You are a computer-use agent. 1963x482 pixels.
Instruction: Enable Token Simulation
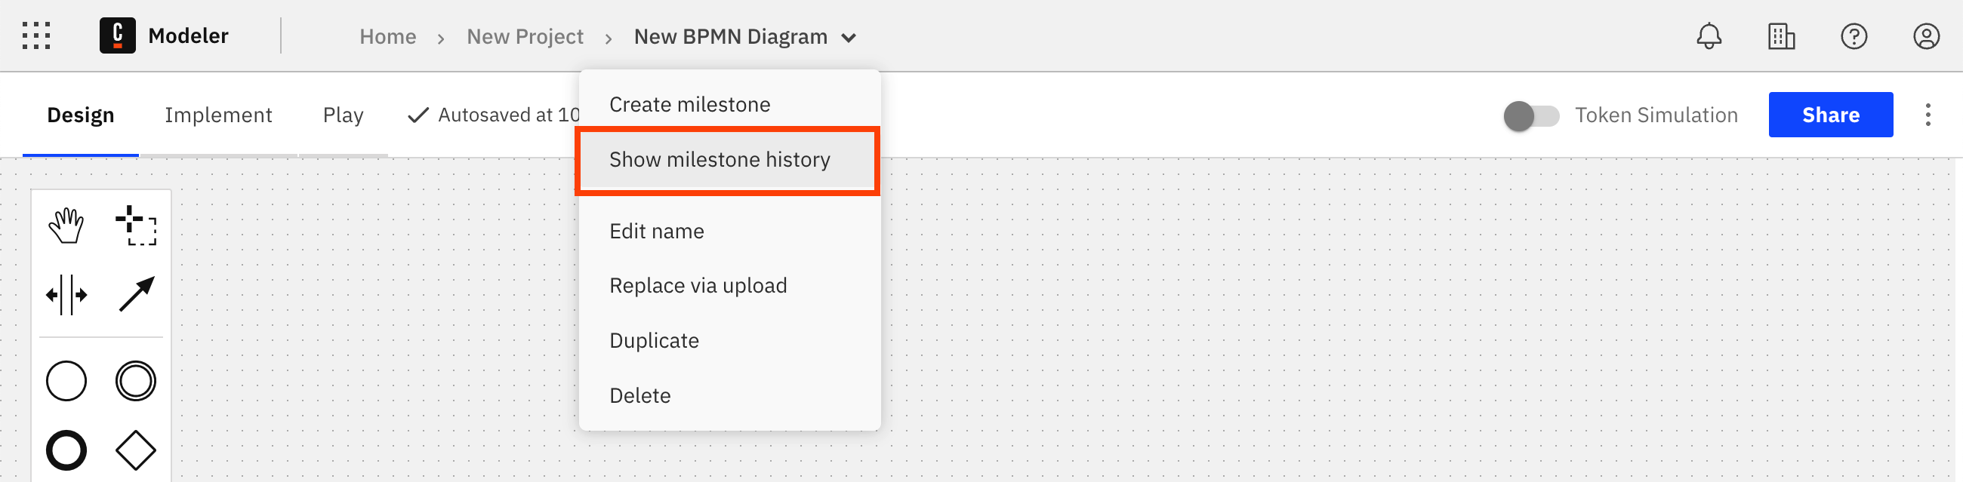[x=1530, y=114]
